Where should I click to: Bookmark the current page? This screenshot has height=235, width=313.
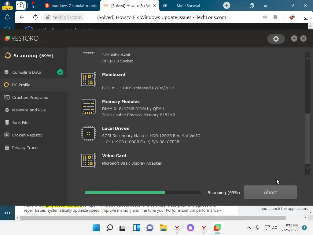(275, 17)
